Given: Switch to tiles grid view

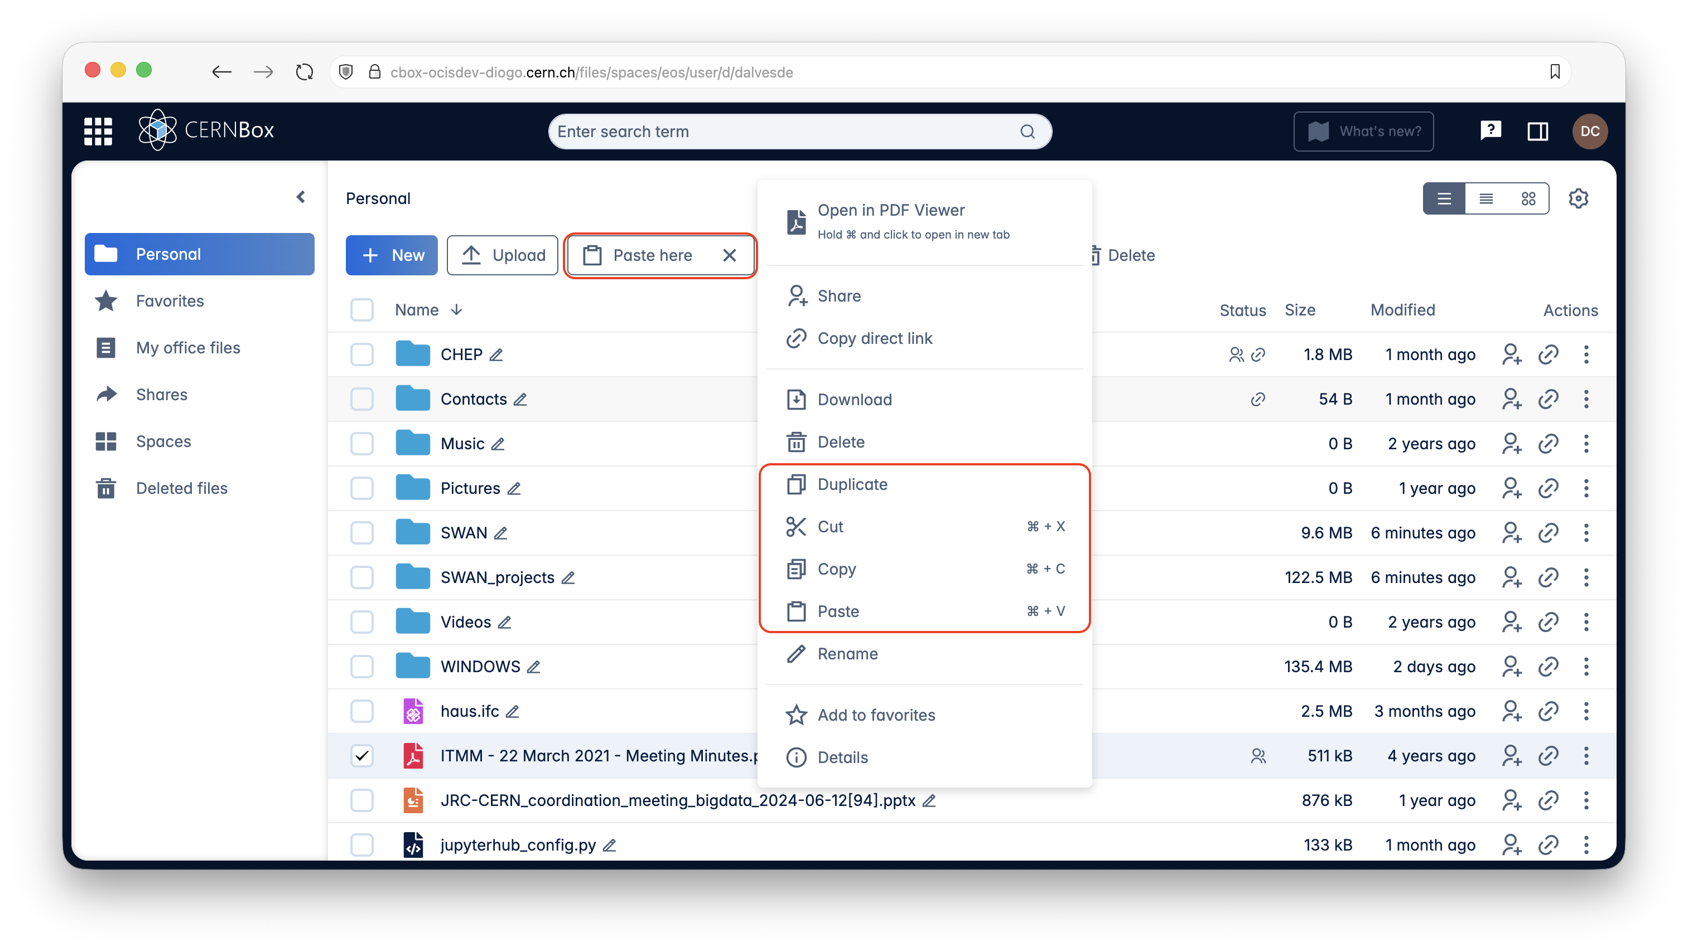Looking at the screenshot, I should 1528,198.
